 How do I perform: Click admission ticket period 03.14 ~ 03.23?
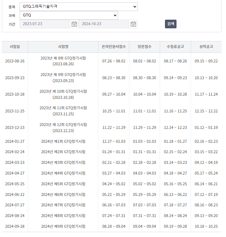175,162
